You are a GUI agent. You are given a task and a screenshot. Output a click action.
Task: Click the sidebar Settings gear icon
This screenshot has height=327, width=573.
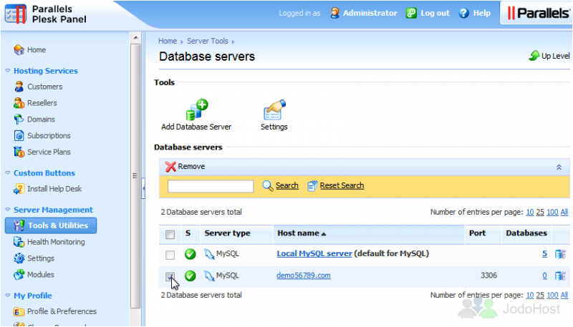(x=19, y=258)
